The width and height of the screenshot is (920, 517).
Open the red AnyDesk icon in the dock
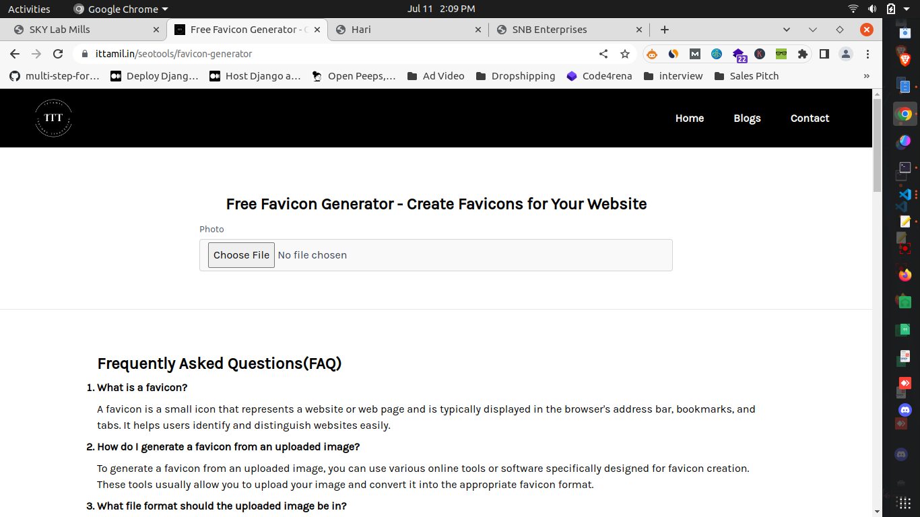coord(905,382)
